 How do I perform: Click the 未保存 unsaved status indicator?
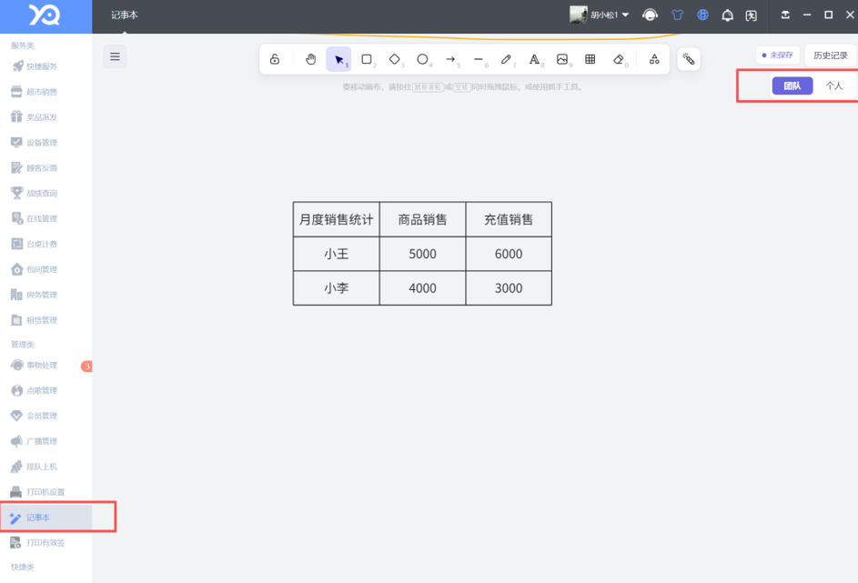point(778,55)
